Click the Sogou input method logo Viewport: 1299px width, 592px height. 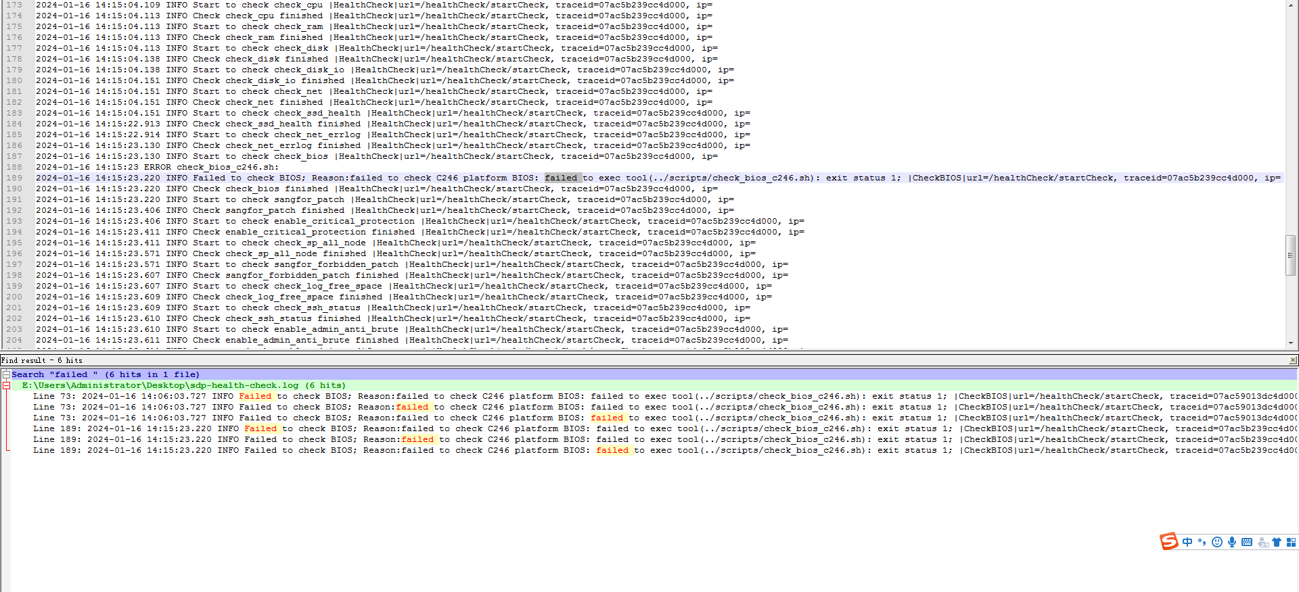tap(1168, 541)
